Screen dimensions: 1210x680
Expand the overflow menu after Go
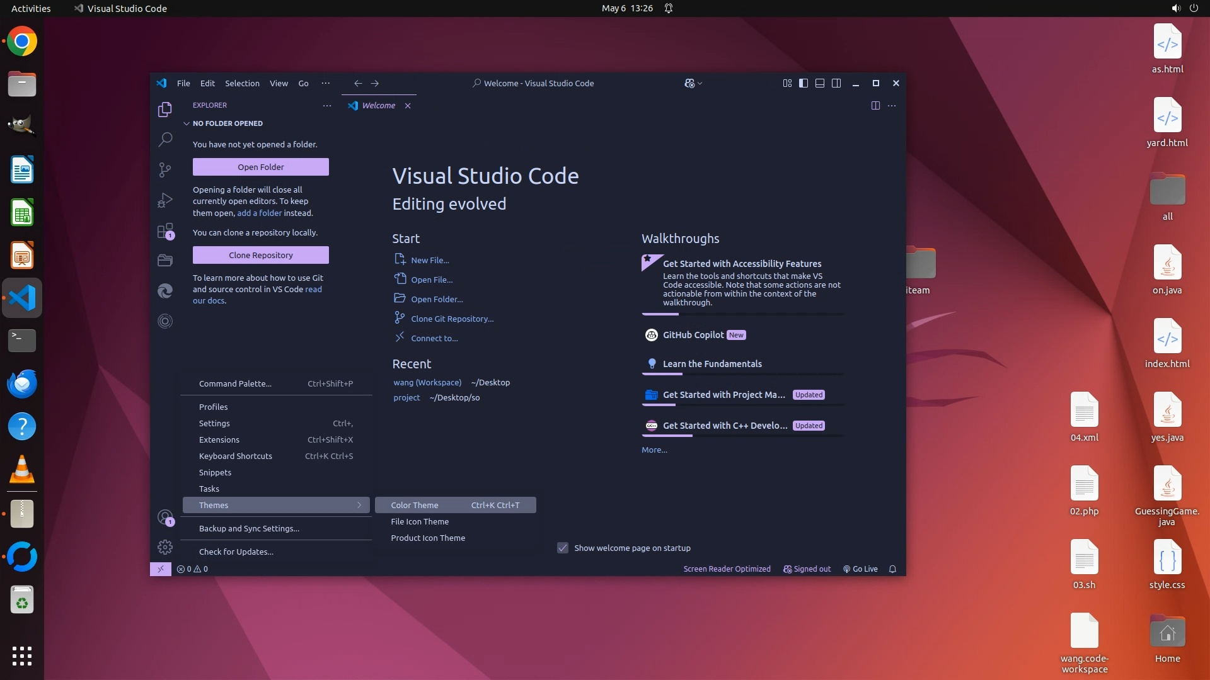325,83
